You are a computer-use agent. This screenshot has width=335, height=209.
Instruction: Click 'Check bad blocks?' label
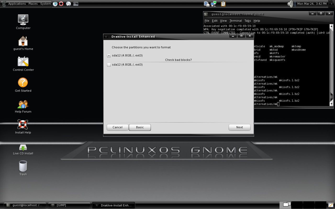(x=178, y=60)
